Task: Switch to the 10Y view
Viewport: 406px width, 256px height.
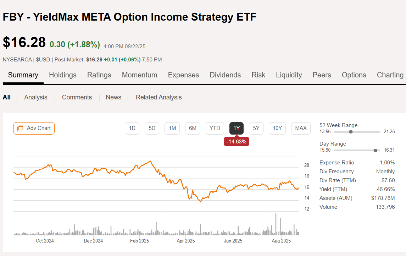Action: click(x=277, y=128)
